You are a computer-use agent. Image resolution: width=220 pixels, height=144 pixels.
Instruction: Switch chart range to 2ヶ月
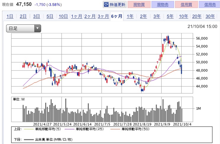(x=90, y=16)
